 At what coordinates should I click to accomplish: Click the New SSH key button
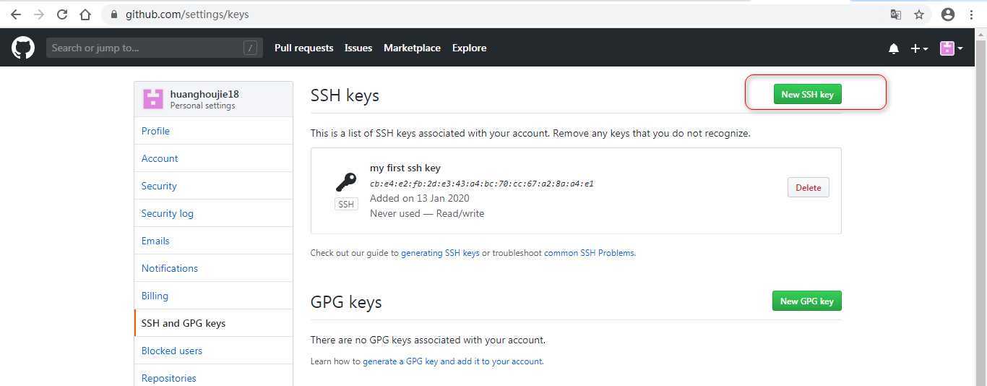[x=807, y=94]
